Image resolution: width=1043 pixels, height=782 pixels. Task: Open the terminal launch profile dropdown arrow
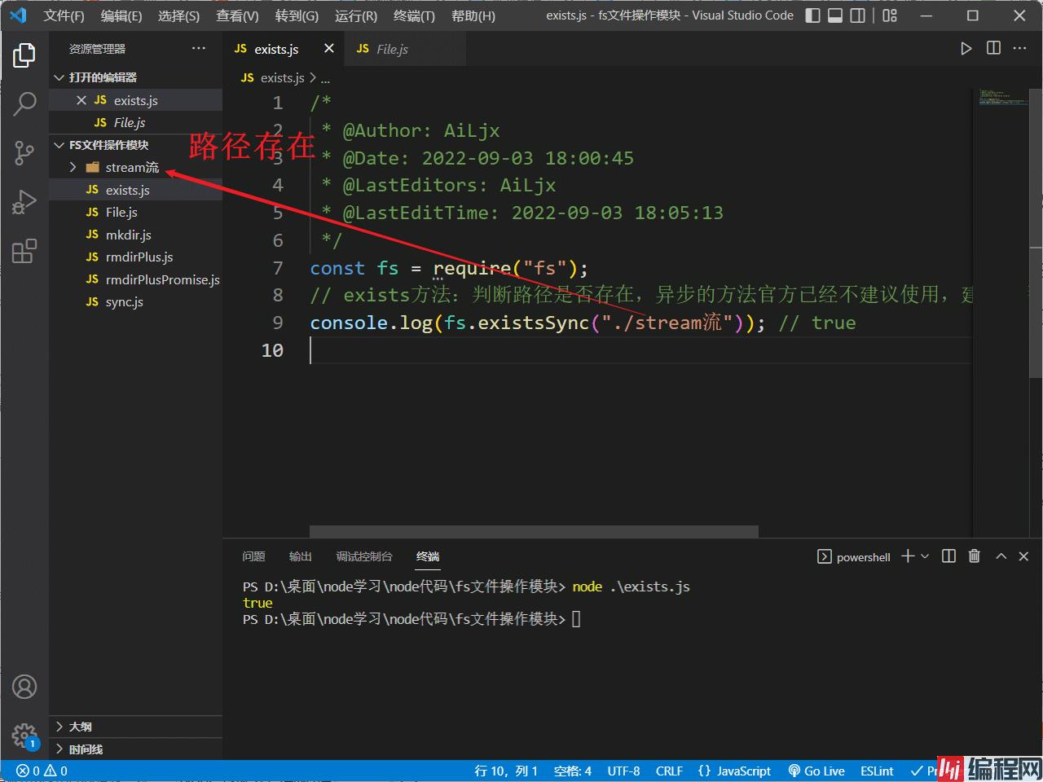925,556
